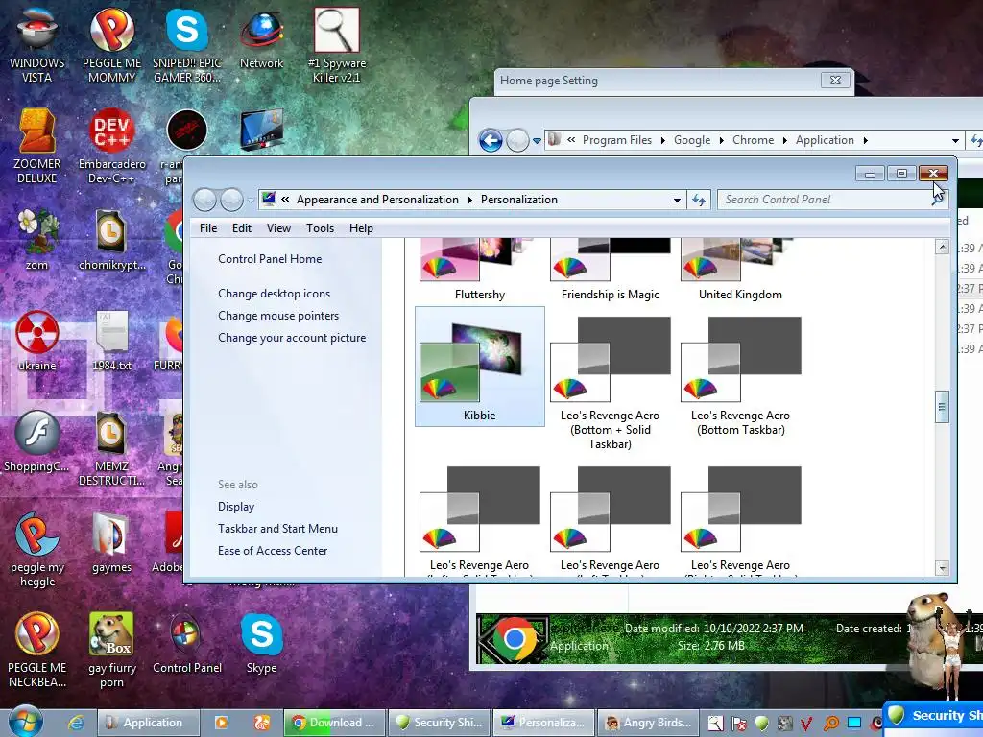Select the ukraine radiation icon
Screen dimensions: 983x737
tap(37, 340)
